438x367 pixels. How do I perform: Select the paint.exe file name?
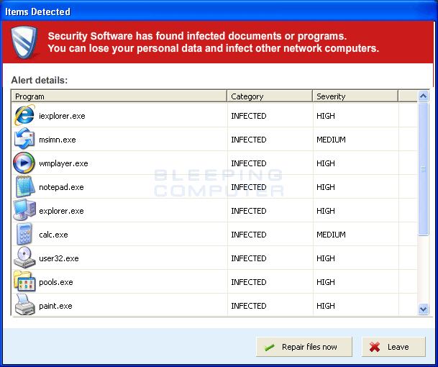[x=55, y=306]
